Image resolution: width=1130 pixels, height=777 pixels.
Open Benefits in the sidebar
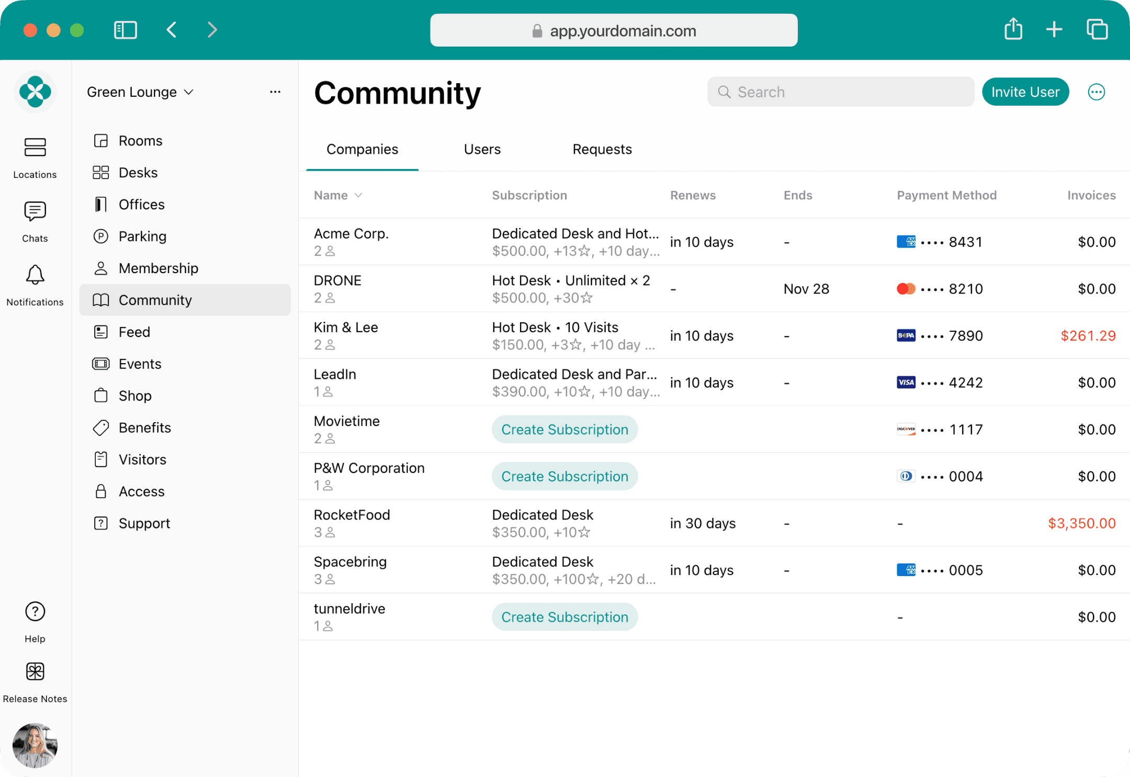[185, 428]
